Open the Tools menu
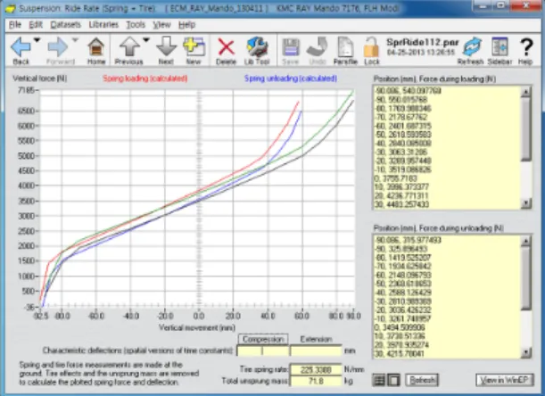Viewport: 545px width, 396px height. [x=136, y=25]
